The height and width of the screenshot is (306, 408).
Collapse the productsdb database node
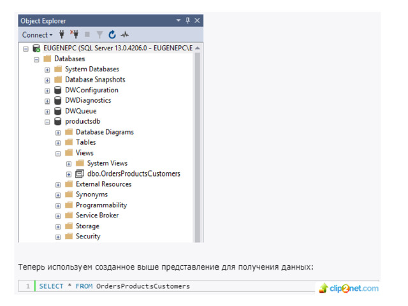[47, 122]
